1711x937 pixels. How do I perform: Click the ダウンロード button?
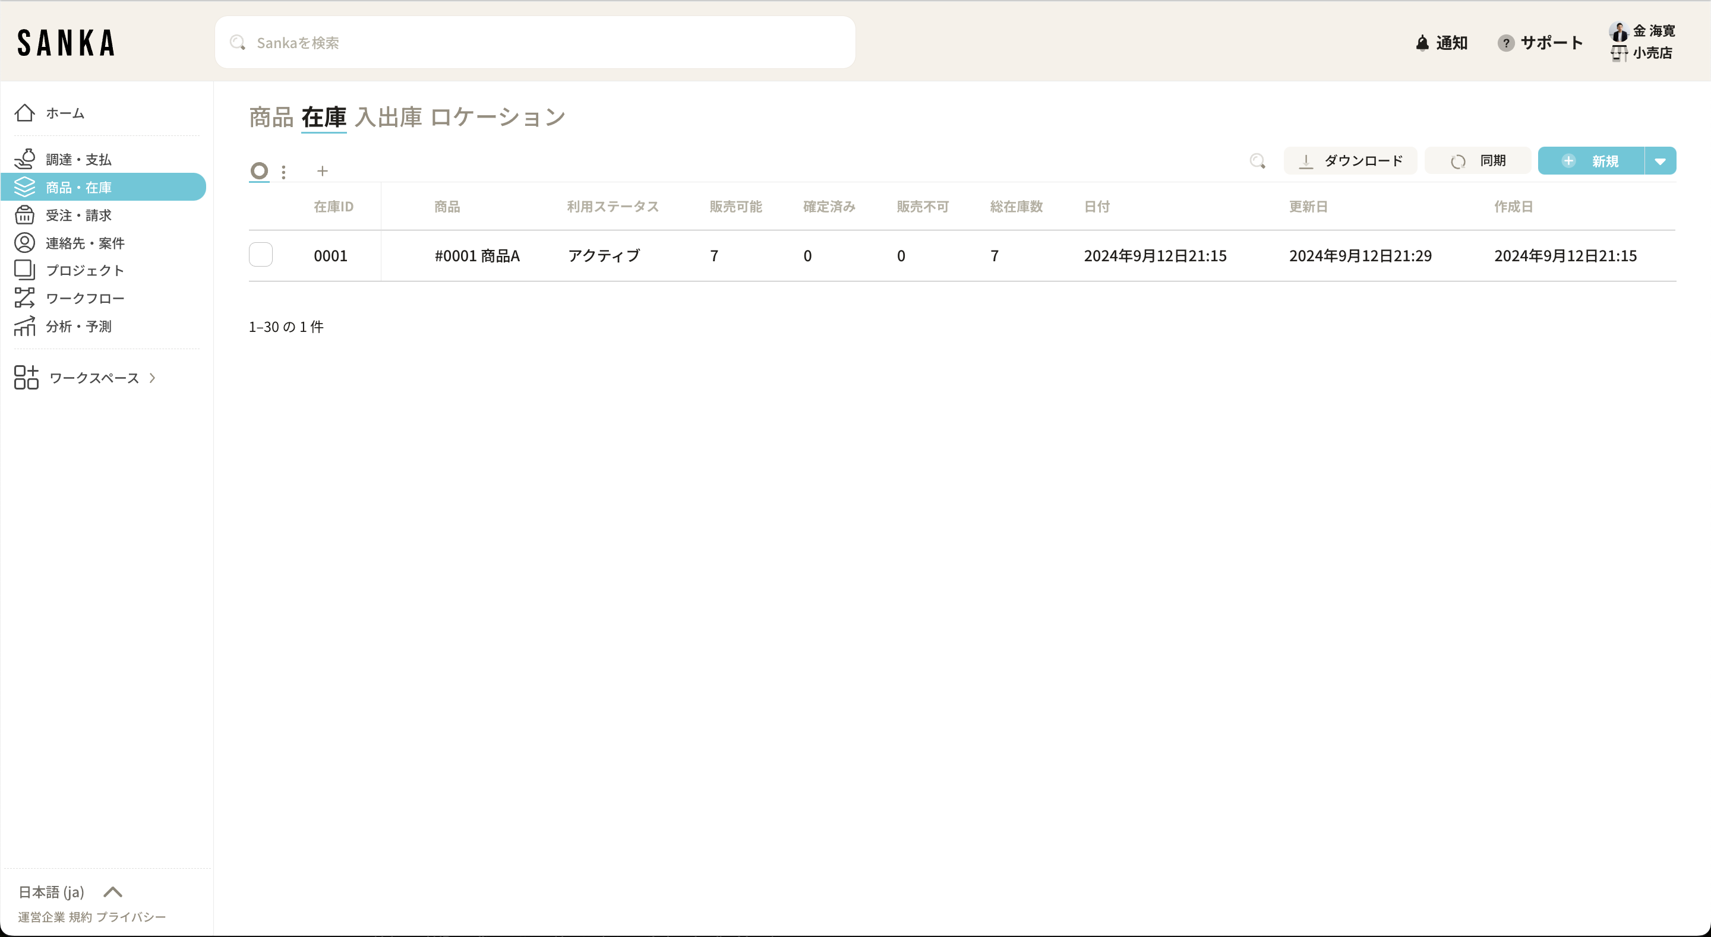click(1350, 162)
